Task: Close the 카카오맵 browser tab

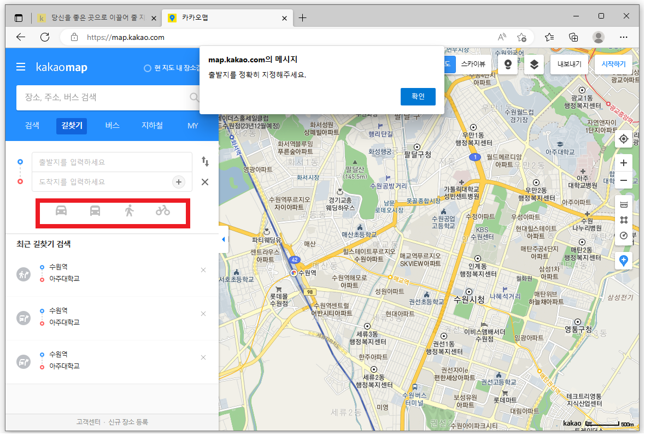Action: [x=284, y=18]
